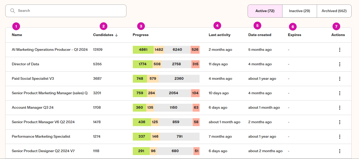The height and width of the screenshot is (159, 359).
Task: Switch to the Inactive (29) tab
Action: tap(299, 11)
